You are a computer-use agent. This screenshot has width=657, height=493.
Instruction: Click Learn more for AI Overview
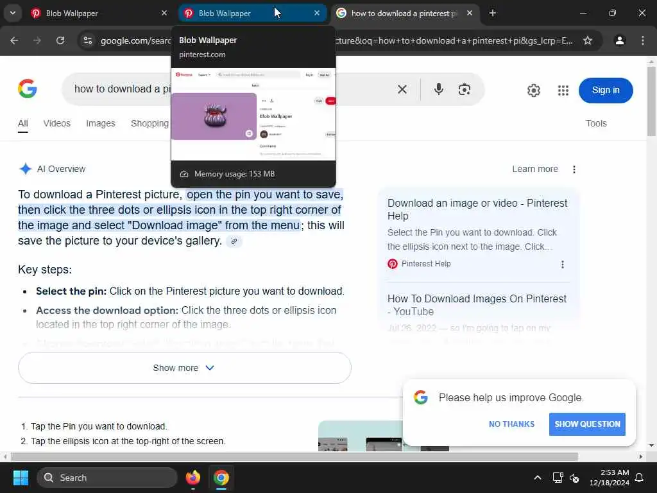[x=535, y=169]
